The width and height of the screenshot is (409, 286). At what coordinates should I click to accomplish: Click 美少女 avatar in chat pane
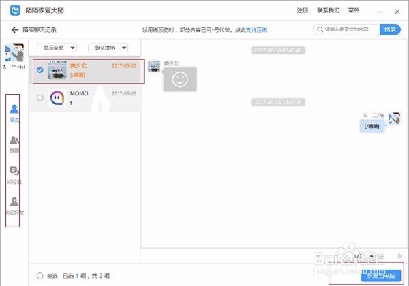pyautogui.click(x=154, y=66)
